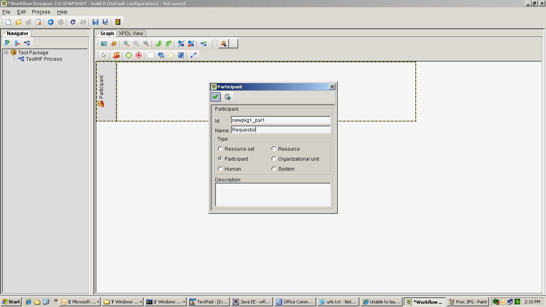Click the green start event circle tool

pos(129,56)
